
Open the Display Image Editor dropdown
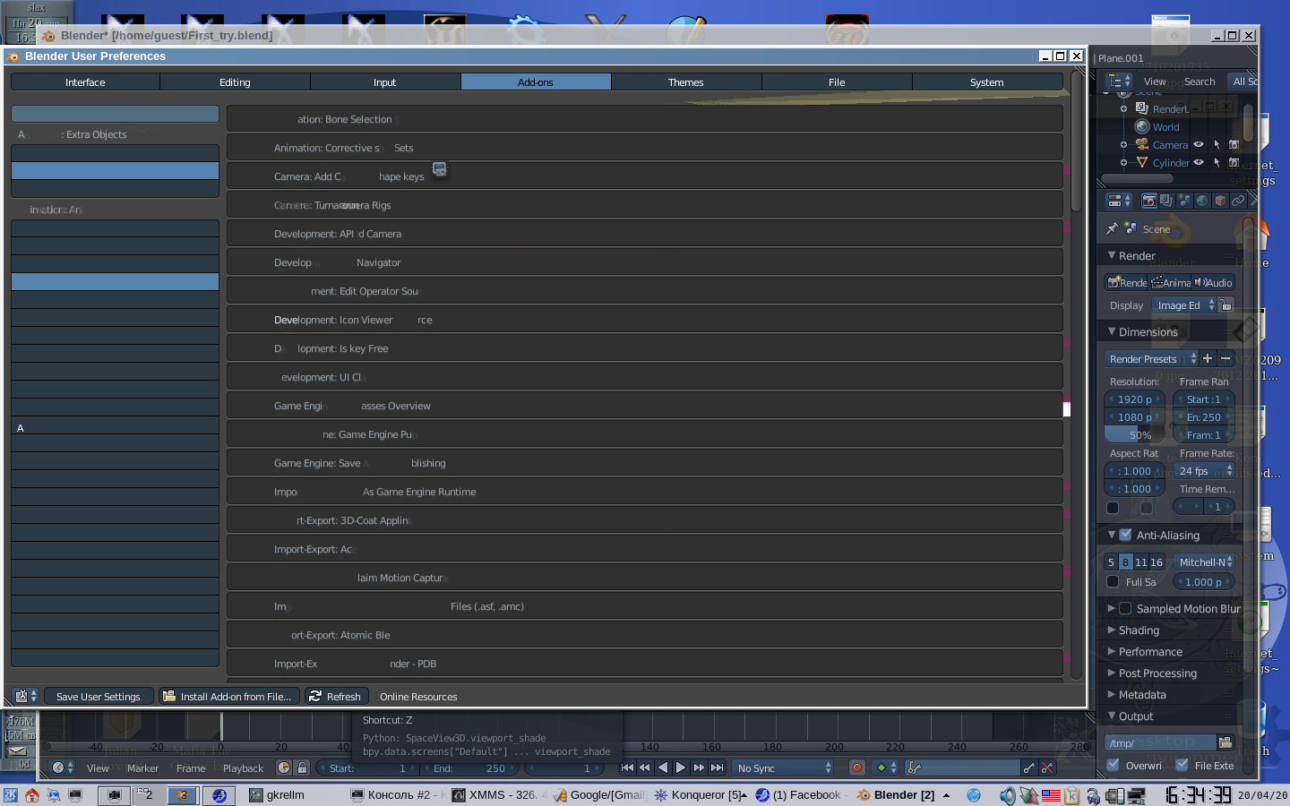pyautogui.click(x=1184, y=305)
